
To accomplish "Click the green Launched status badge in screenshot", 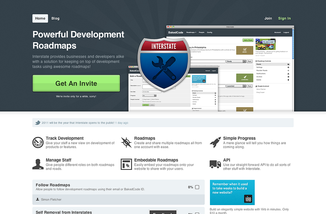I will 245,78.
